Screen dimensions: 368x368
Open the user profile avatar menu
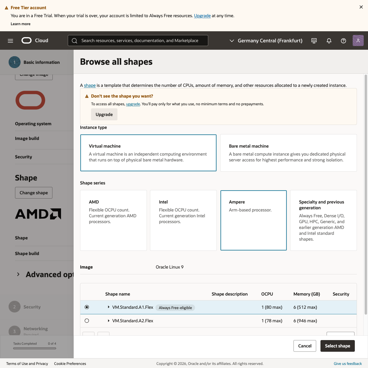[x=358, y=41]
